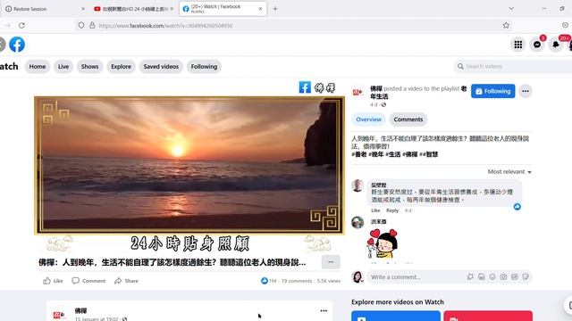572x321 pixels.
Task: Share the video
Action: coord(126,281)
